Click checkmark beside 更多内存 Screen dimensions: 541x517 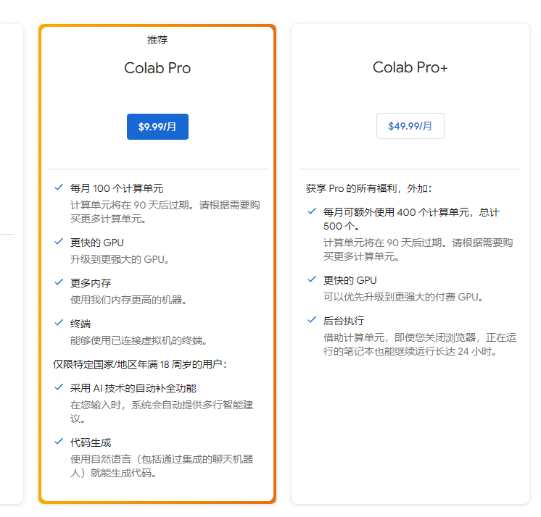pos(59,282)
